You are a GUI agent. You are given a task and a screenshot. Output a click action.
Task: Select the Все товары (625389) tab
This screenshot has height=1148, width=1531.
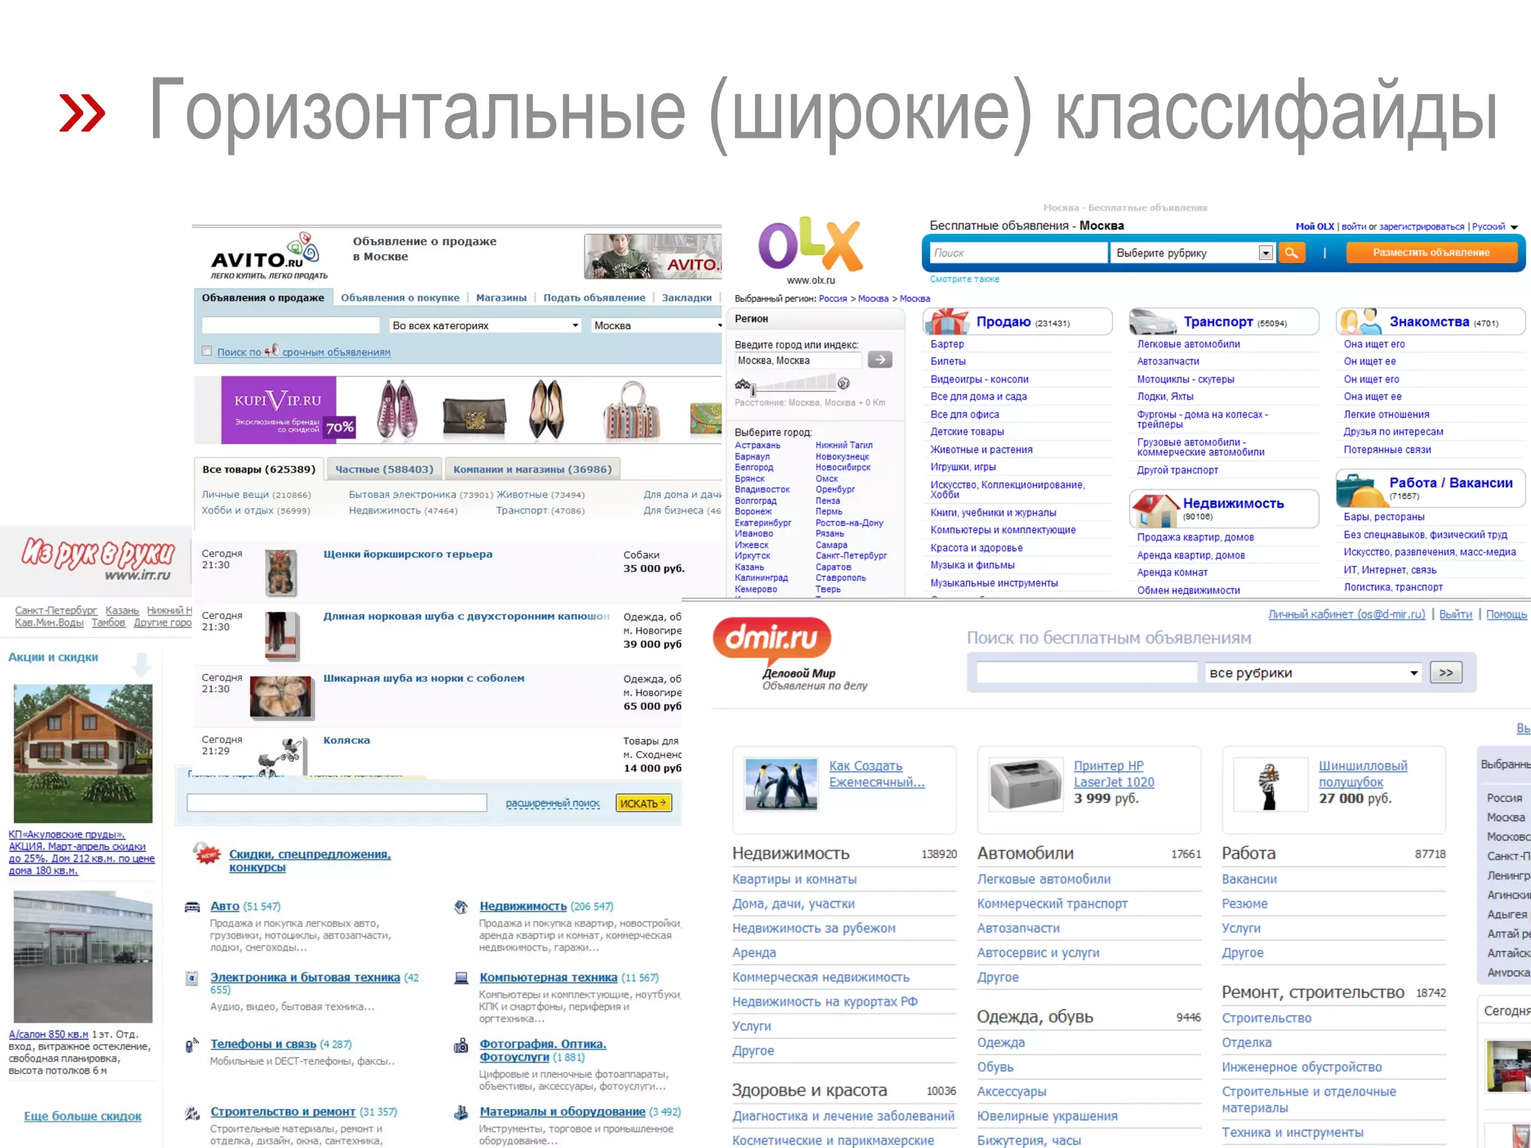(259, 469)
